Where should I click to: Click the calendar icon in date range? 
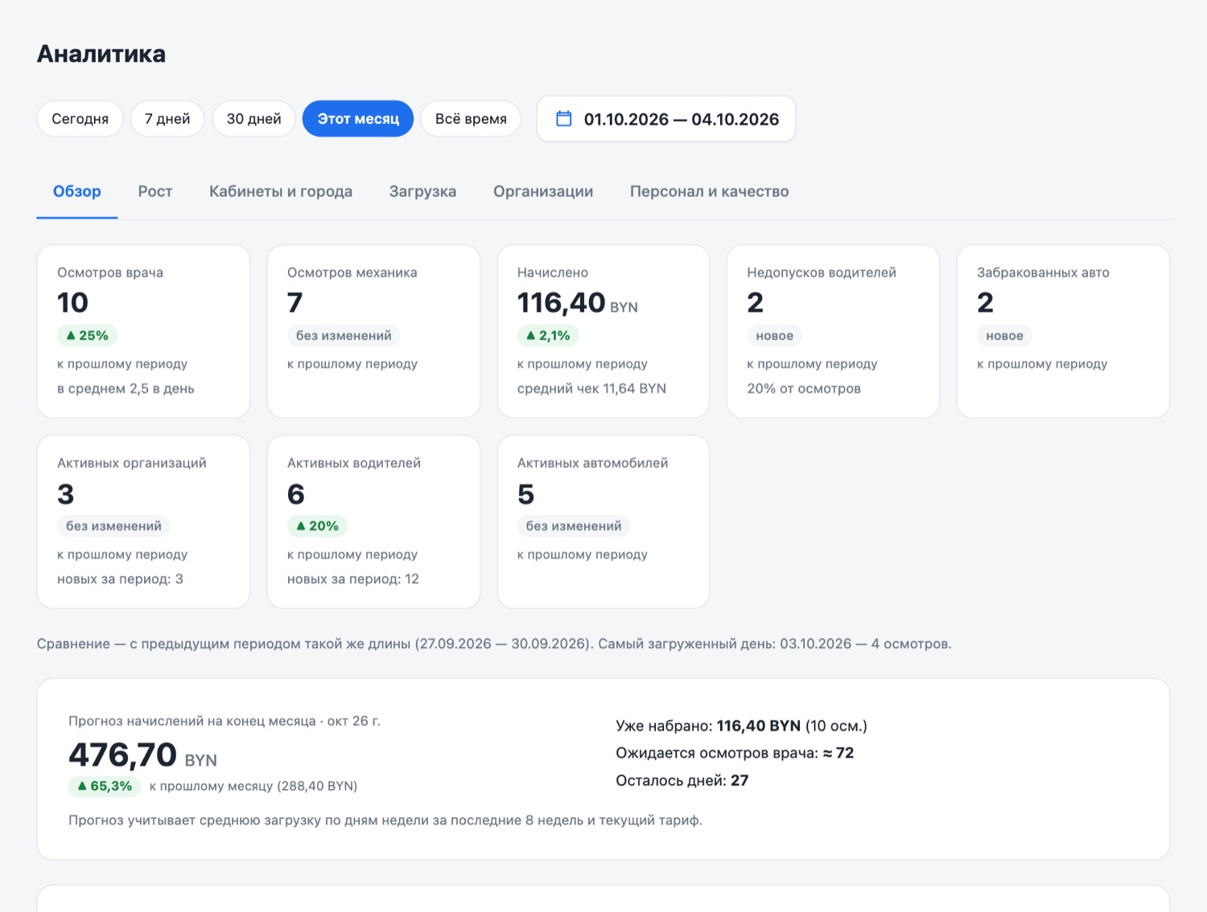(564, 119)
